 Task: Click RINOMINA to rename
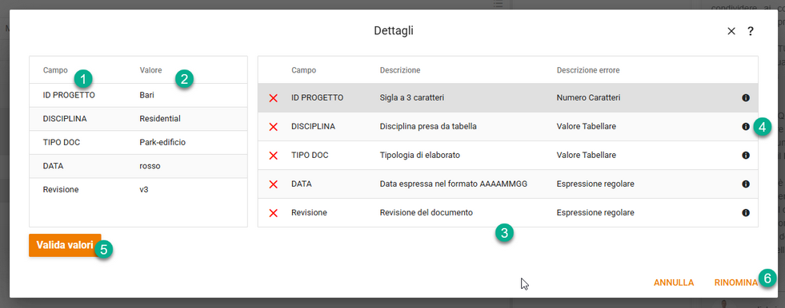coord(736,282)
